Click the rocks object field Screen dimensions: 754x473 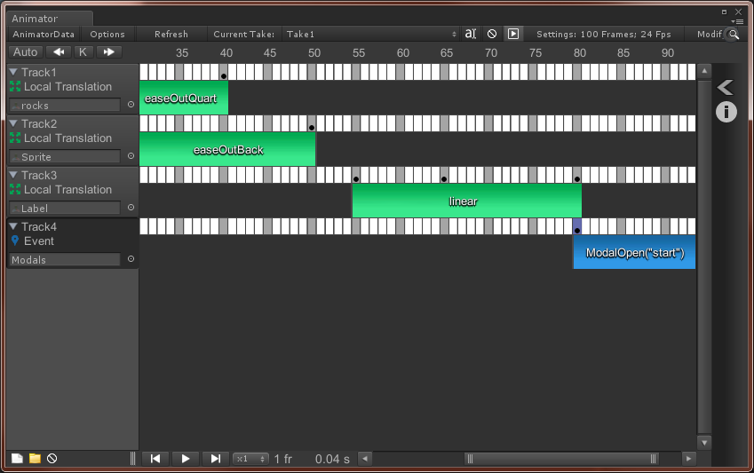click(65, 105)
